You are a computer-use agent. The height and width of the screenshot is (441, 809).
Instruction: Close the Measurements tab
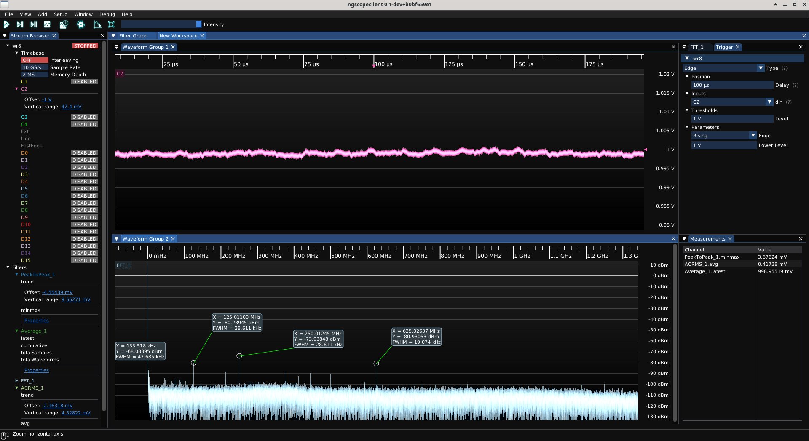pyautogui.click(x=730, y=239)
